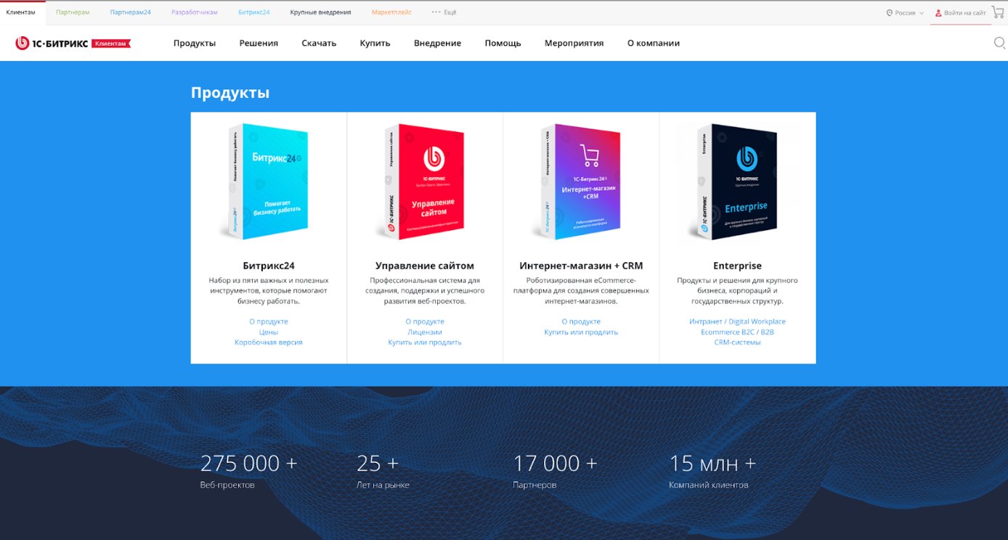The width and height of the screenshot is (1008, 540).
Task: Switch to the Маркетплейс top tab
Action: pos(391,12)
